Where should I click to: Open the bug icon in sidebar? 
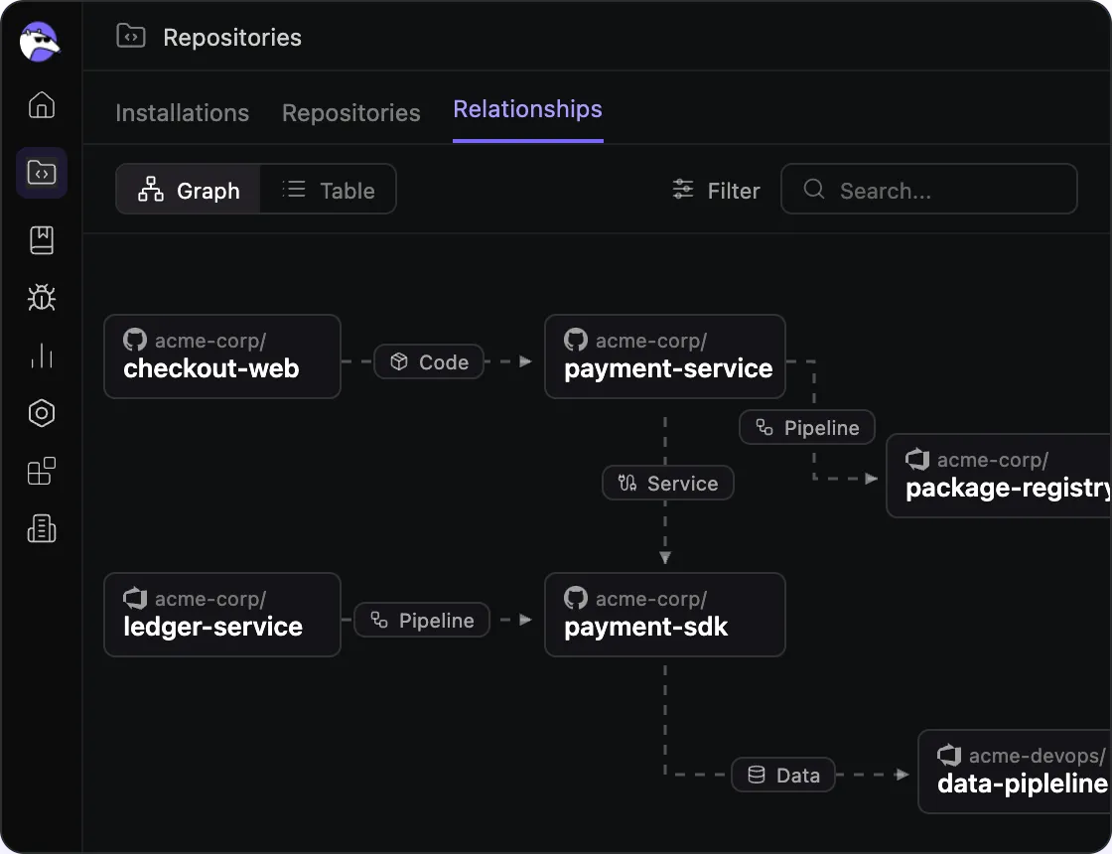click(x=42, y=298)
